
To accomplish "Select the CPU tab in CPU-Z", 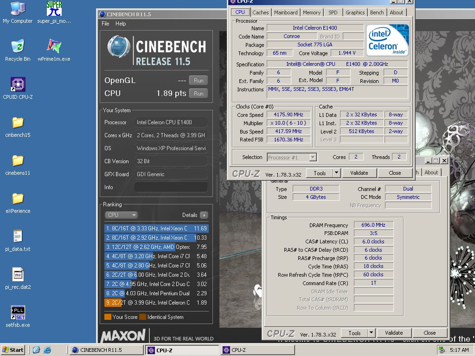I will [x=240, y=12].
